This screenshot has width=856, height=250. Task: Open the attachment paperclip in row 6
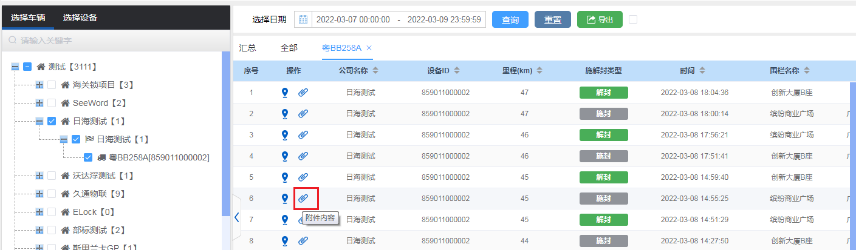coord(303,199)
